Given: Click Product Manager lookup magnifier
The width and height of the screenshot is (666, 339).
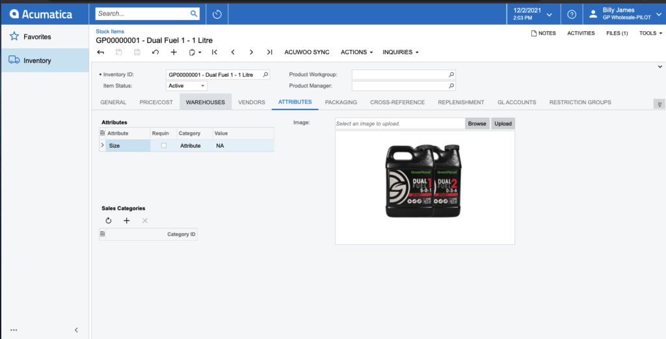Looking at the screenshot, I should point(451,86).
